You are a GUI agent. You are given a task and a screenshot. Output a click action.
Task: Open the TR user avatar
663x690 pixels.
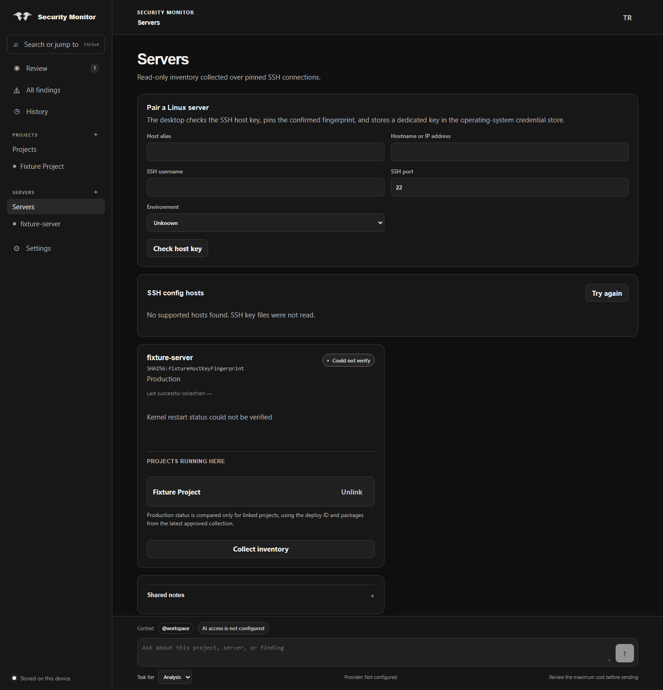(628, 17)
